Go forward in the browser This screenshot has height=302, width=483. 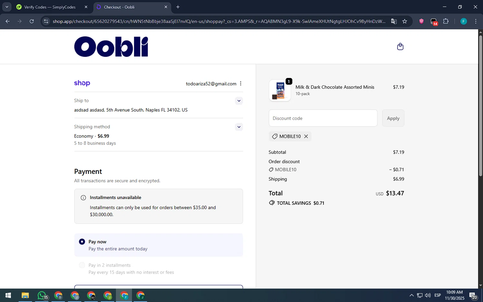20,21
